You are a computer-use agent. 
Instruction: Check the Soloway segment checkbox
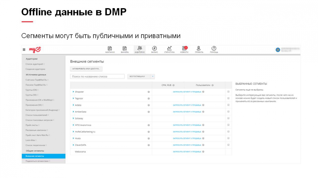point(228,118)
